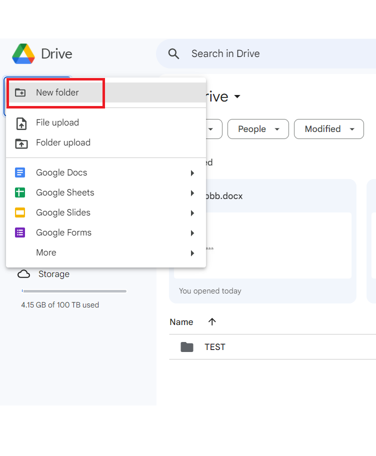This screenshot has width=376, height=456.
Task: Open the More menu entry
Action: [106, 252]
